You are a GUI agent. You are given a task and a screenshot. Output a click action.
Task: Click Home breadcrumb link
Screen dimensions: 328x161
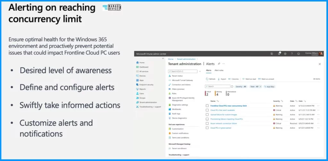[x=171, y=59]
